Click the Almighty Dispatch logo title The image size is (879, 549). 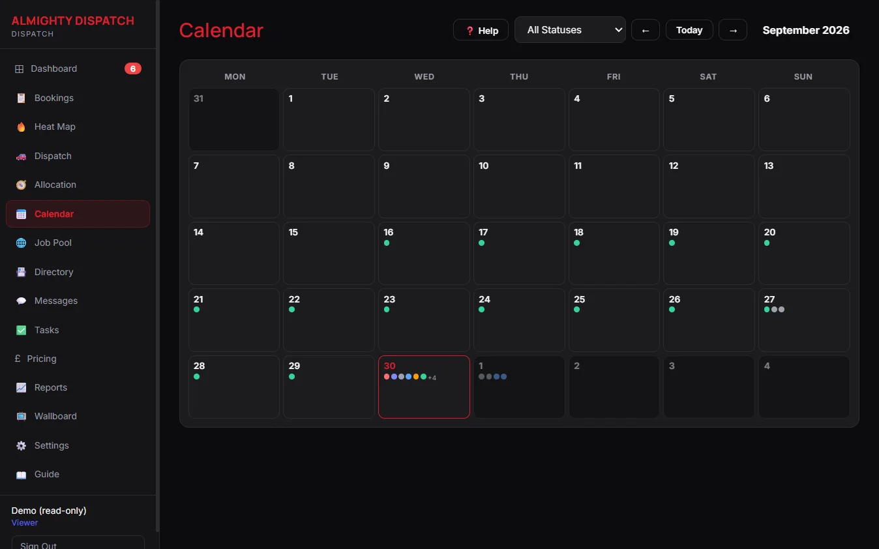[73, 20]
